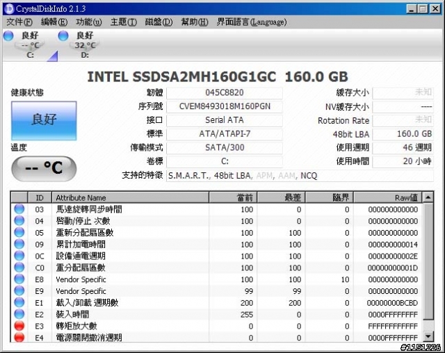This screenshot has width=445, height=353.
Task: Select the E8 Vendor Specific row
Action: [216, 279]
